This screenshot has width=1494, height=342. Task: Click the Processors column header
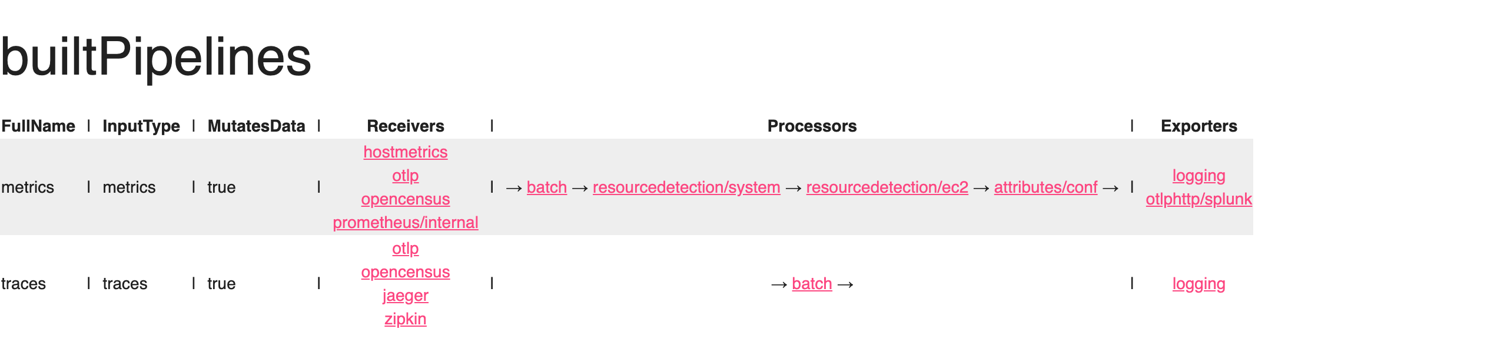pyautogui.click(x=812, y=126)
